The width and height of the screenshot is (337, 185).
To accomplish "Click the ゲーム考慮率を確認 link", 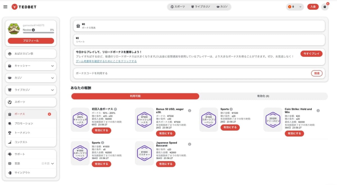I will (x=106, y=61).
